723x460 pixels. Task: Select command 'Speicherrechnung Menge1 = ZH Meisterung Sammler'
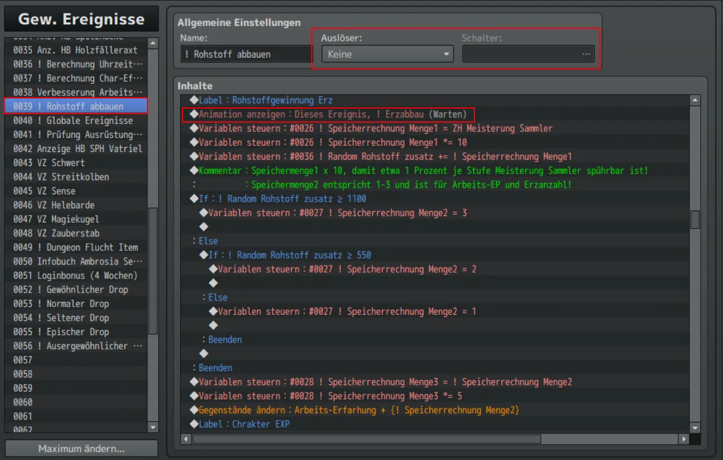[435, 128]
